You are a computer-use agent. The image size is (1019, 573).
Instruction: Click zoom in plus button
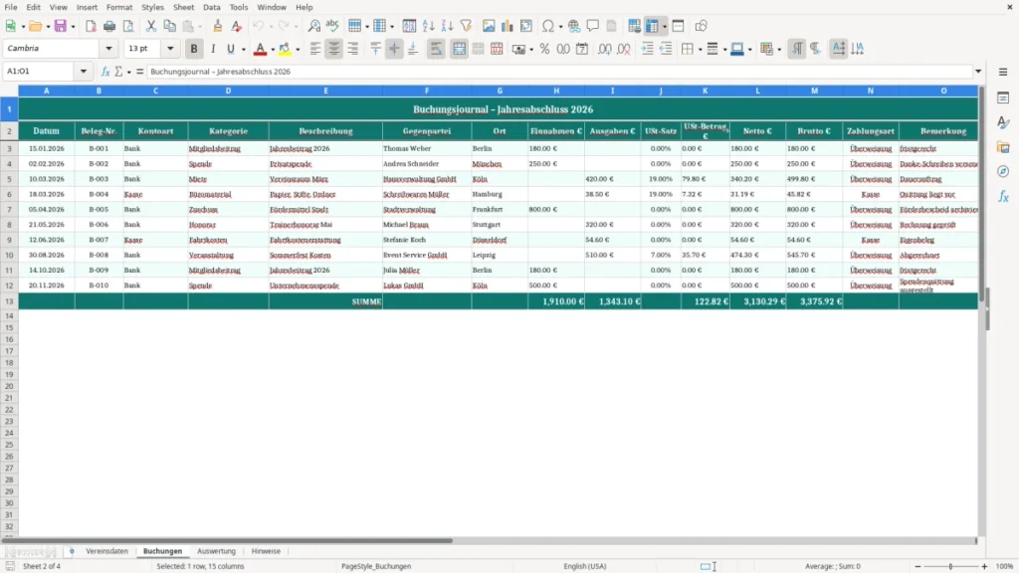(x=984, y=566)
